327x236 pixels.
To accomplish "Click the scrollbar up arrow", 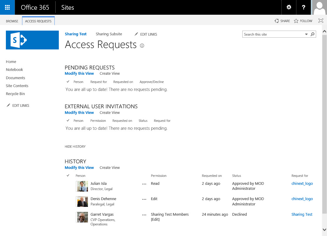I will (324, 31).
